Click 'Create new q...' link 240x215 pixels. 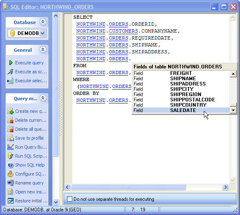[x=30, y=111]
